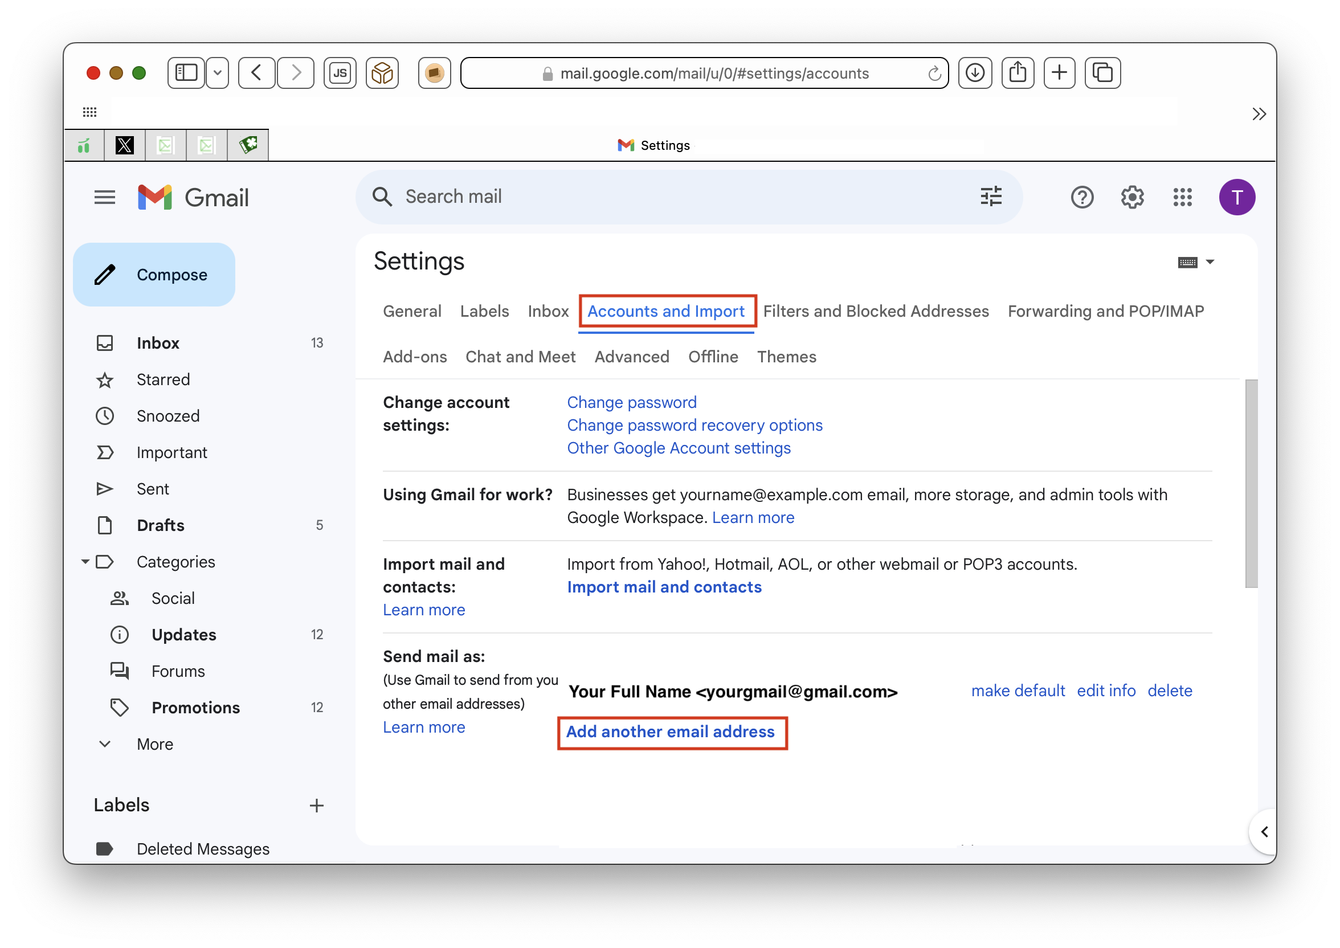Collapse the Categories section arrow
This screenshot has width=1340, height=948.
pyautogui.click(x=85, y=562)
